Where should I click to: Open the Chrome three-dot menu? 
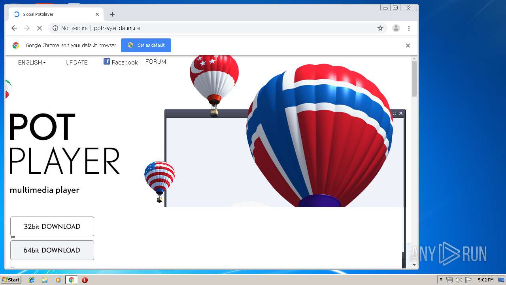[409, 28]
